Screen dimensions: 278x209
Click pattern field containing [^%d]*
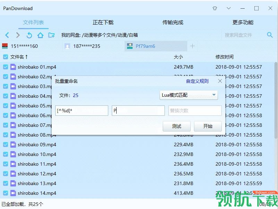click(x=82, y=111)
